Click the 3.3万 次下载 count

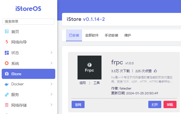(x=120, y=71)
